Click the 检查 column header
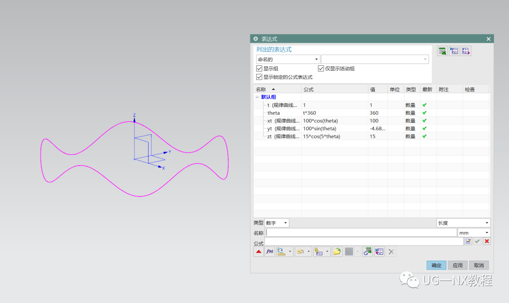This screenshot has height=303, width=509. pos(476,89)
